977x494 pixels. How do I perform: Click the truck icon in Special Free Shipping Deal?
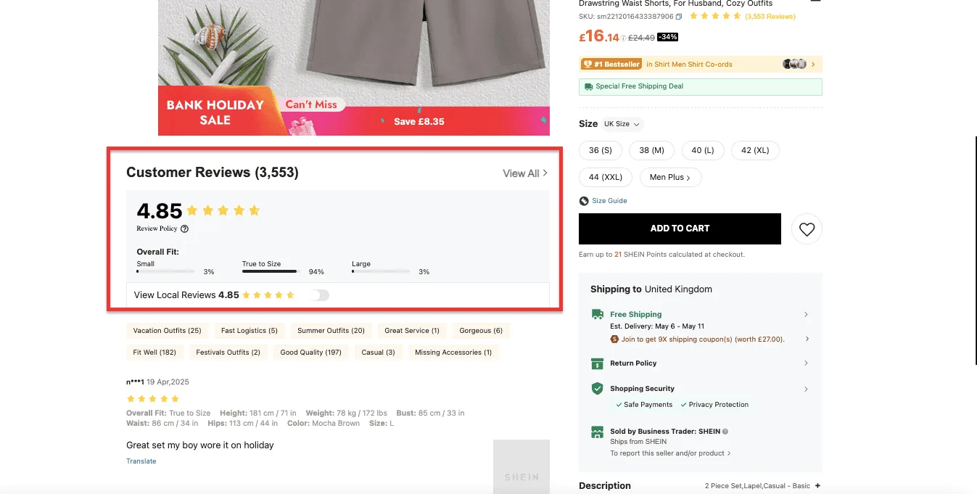(x=588, y=86)
